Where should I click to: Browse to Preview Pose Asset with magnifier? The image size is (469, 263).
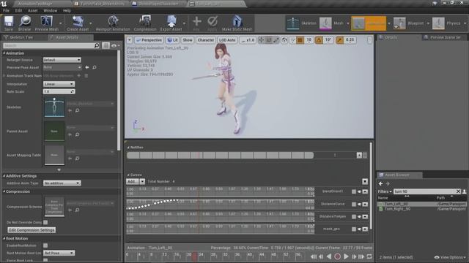coord(95,67)
